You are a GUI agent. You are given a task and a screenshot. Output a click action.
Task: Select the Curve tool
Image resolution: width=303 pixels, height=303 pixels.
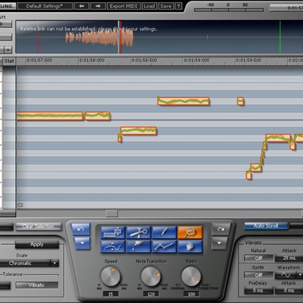pyautogui.click(x=112, y=246)
